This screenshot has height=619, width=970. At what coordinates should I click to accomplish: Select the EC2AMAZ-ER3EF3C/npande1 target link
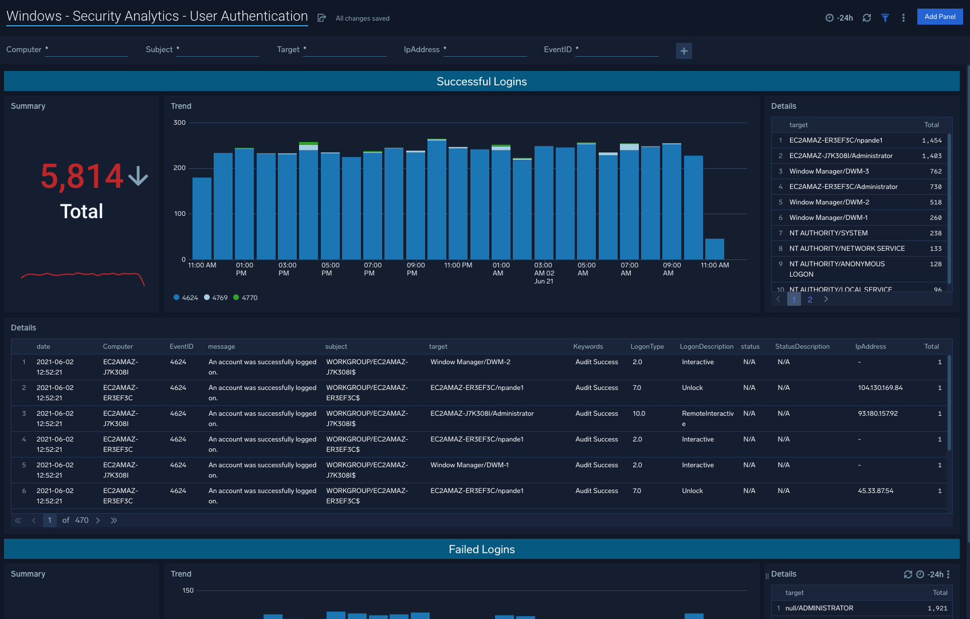[x=836, y=140]
